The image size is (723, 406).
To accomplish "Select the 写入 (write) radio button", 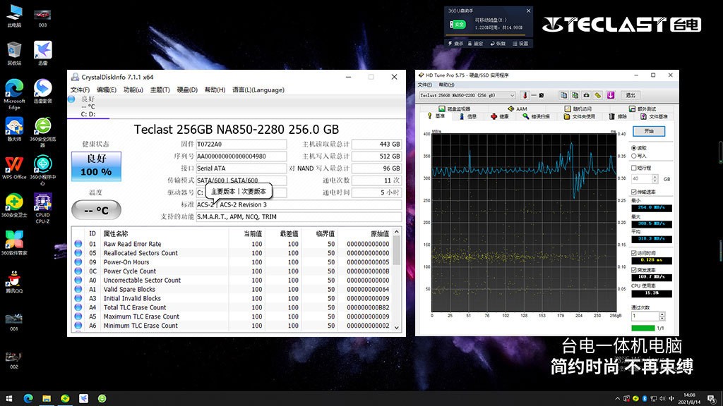I will [x=633, y=156].
